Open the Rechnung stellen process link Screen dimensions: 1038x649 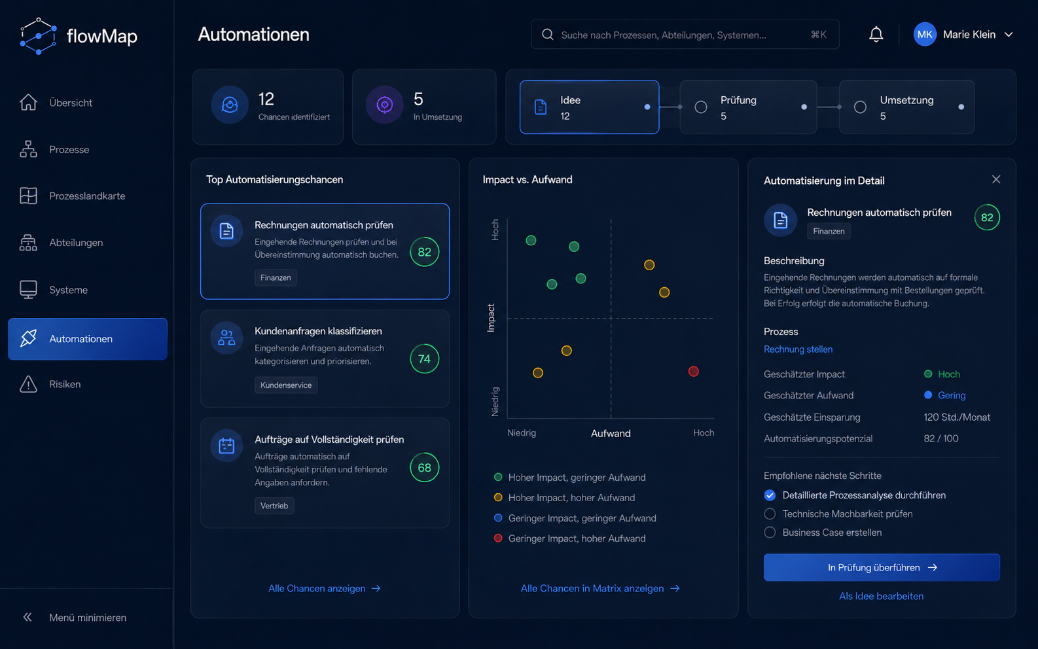point(798,349)
